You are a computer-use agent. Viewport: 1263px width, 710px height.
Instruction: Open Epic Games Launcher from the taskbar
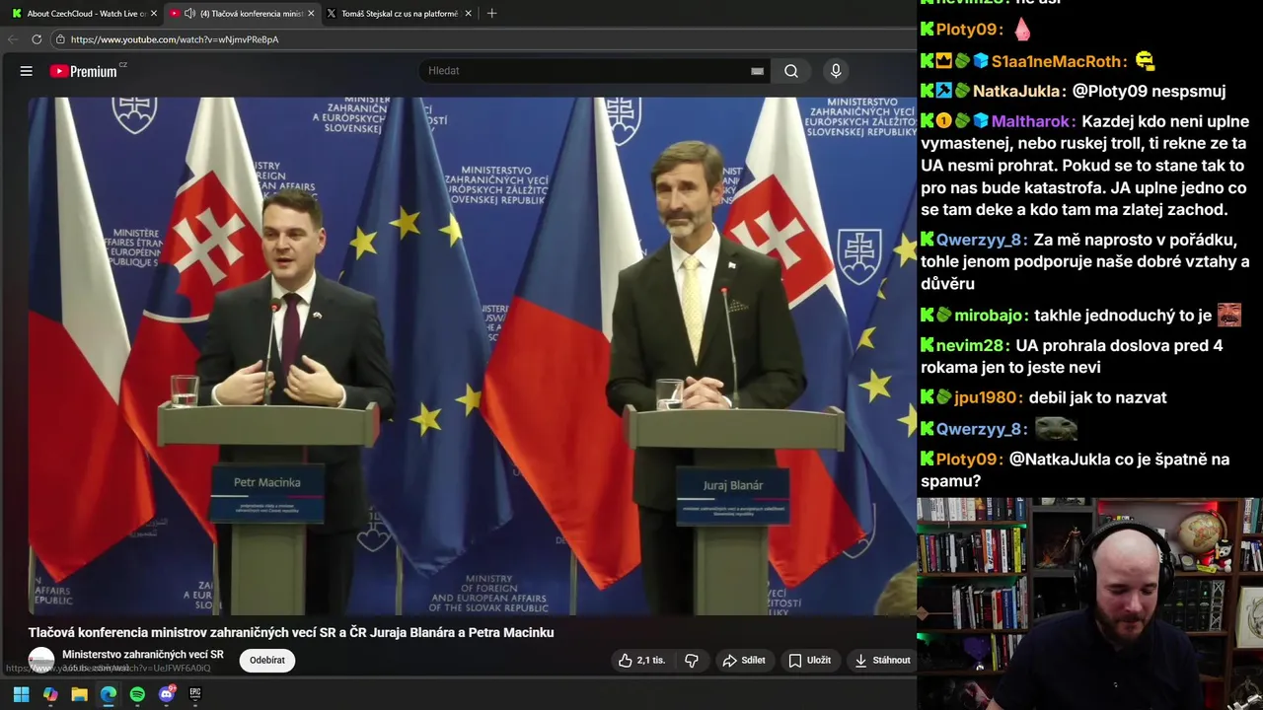[195, 694]
